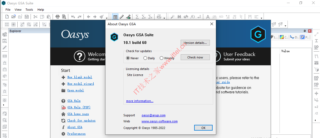Click the Save floppy disk icon
The width and height of the screenshot is (320, 138).
(x=26, y=17)
